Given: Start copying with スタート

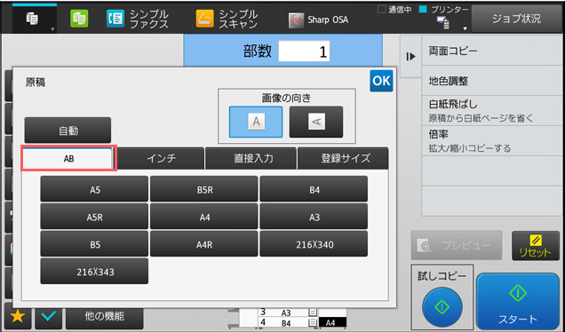Looking at the screenshot, I should [x=518, y=302].
